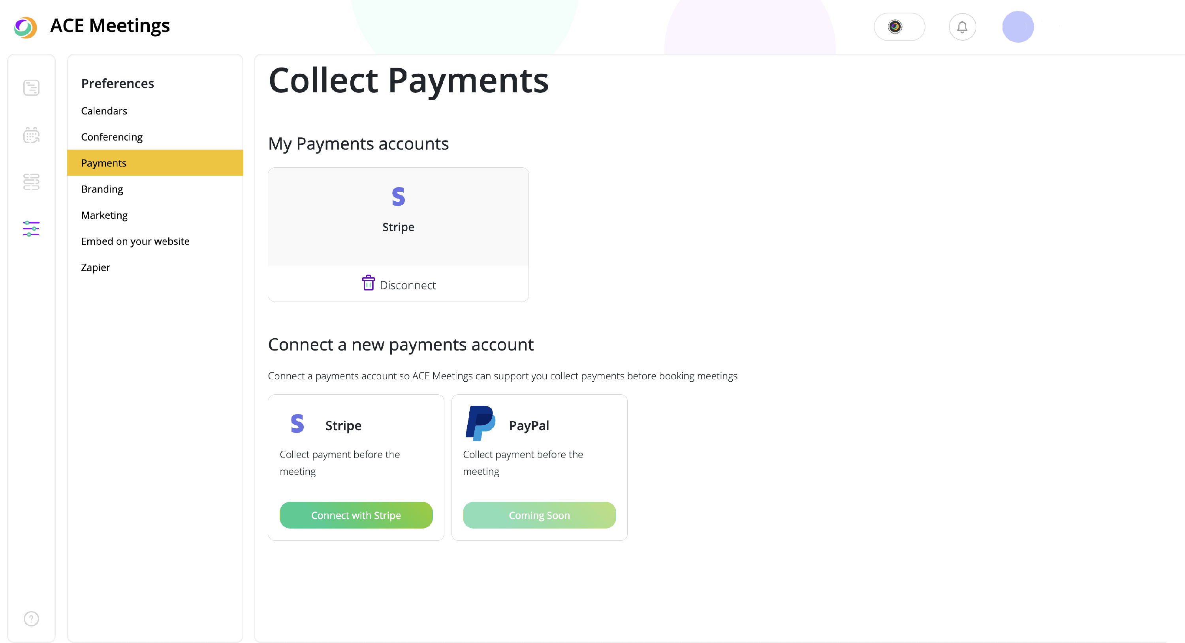
Task: Click the ACE Meetings logo icon
Action: 25,27
